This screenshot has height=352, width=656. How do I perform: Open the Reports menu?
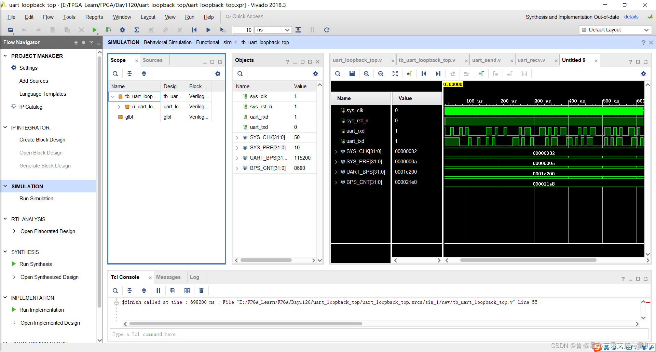coord(94,17)
